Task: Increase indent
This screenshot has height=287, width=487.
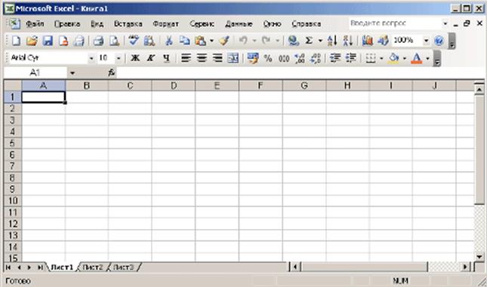Action: click(351, 58)
